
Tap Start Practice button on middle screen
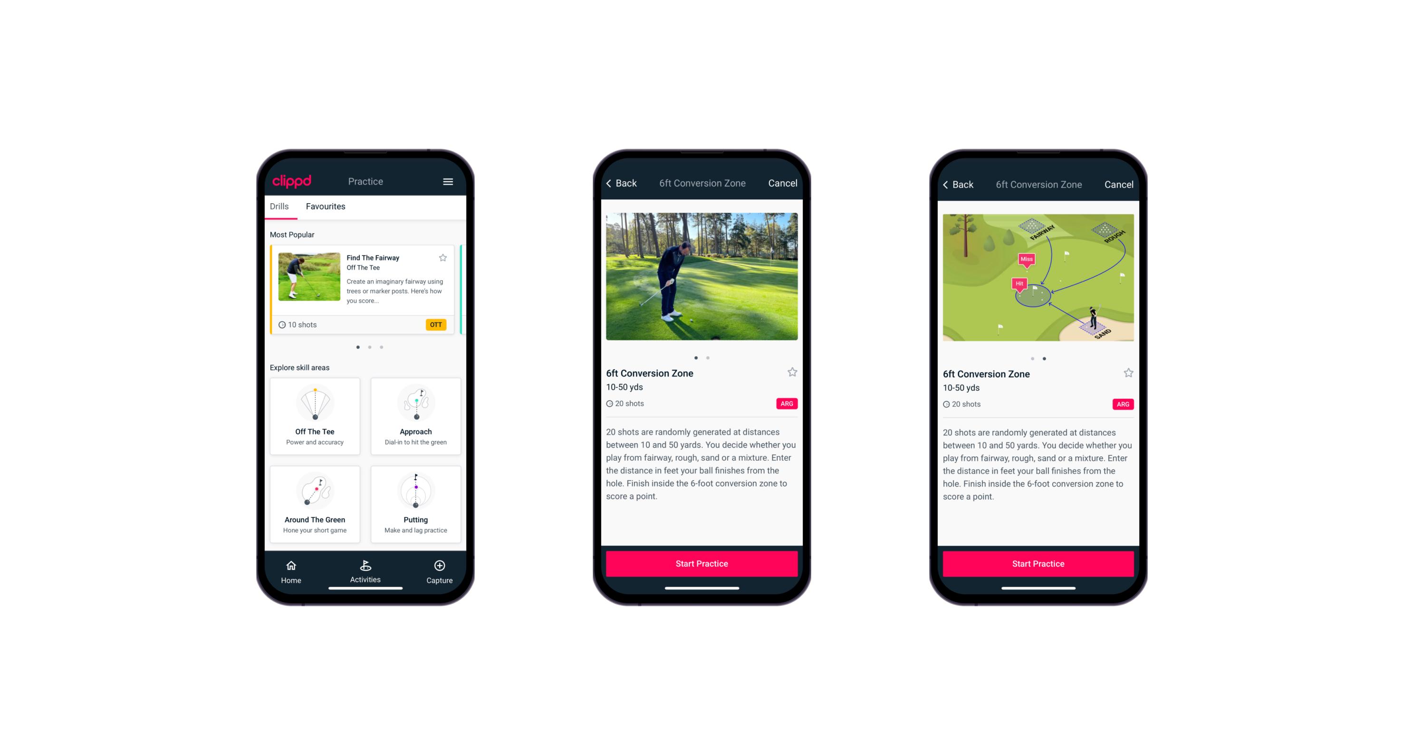pyautogui.click(x=701, y=564)
